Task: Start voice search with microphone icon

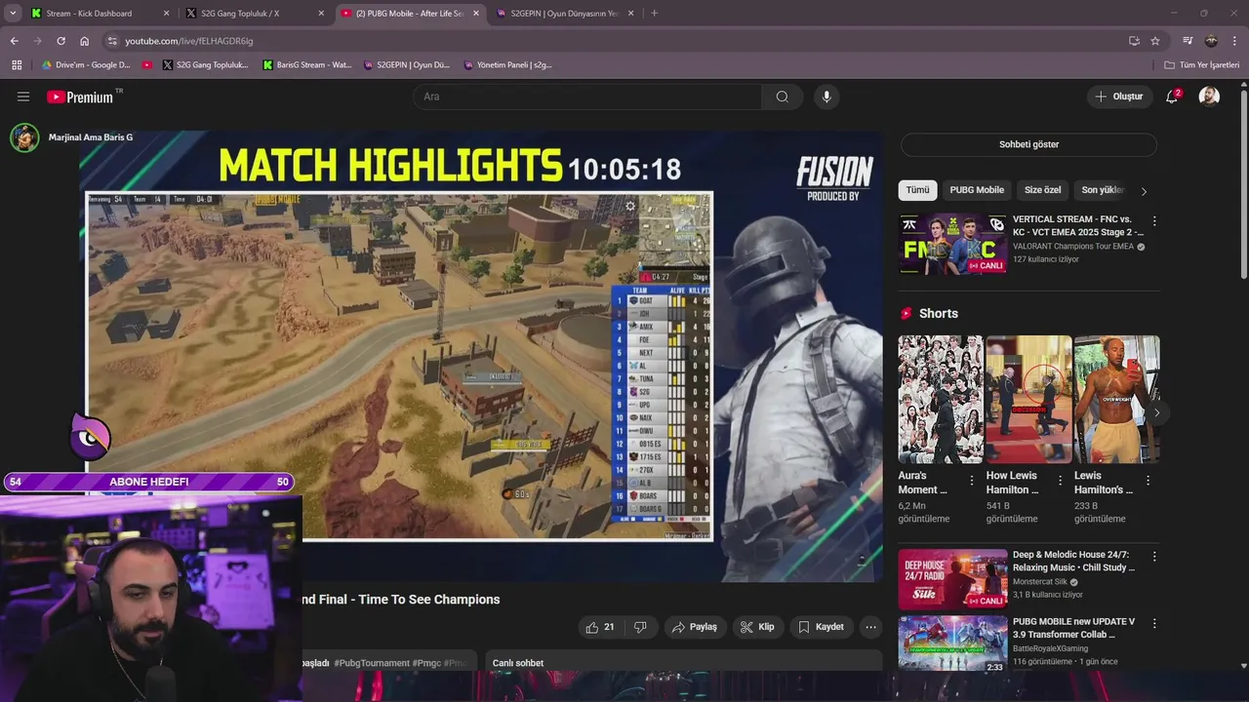Action: click(826, 97)
